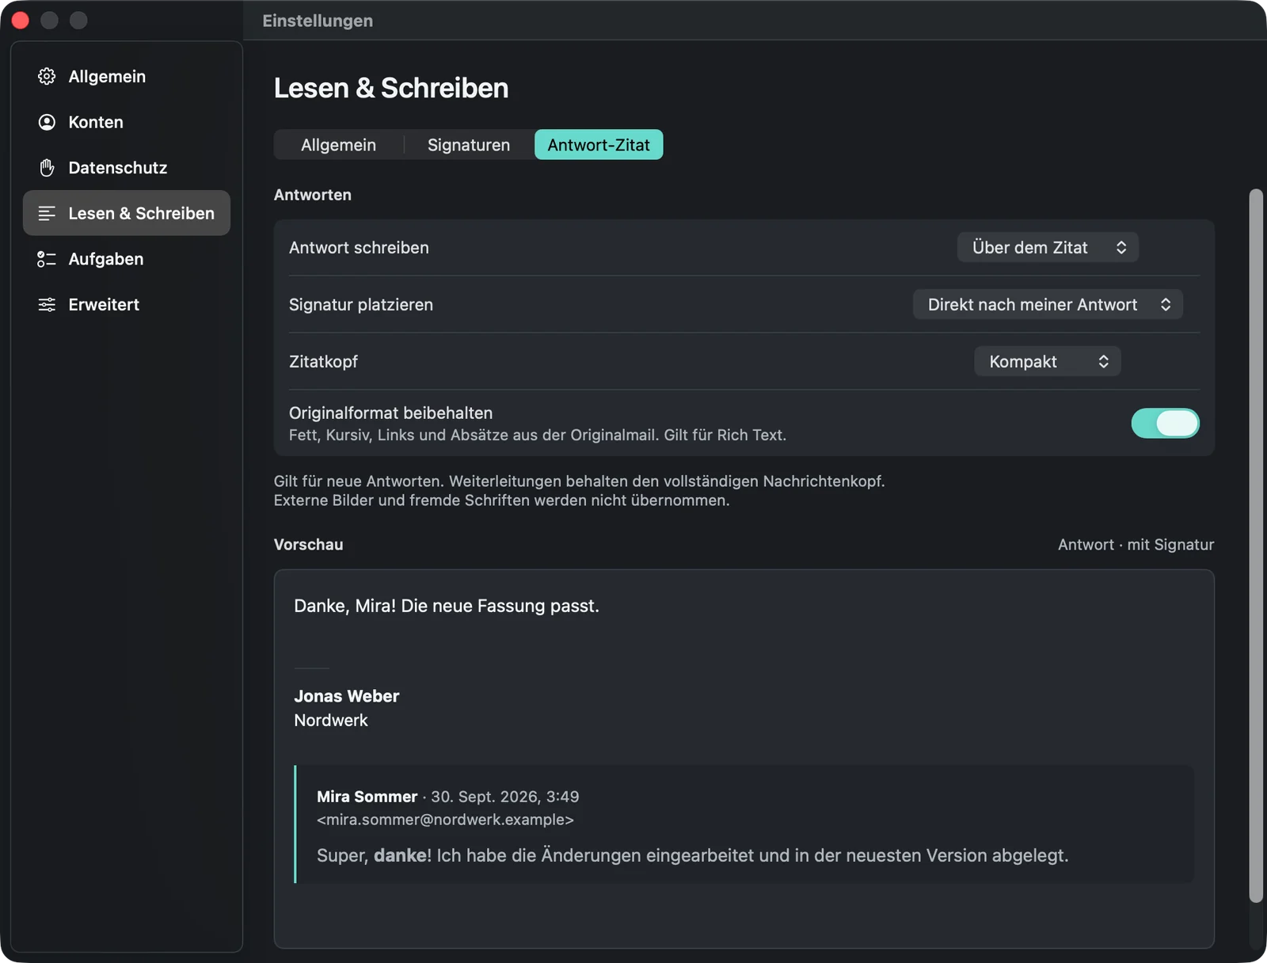
Task: Click the Lesen & Schreiben page title
Action: click(391, 88)
